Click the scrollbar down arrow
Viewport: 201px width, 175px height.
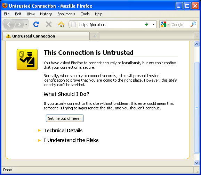click(x=196, y=163)
